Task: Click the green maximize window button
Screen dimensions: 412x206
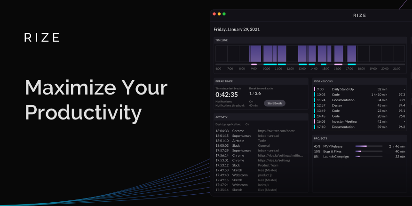Action: [x=224, y=14]
